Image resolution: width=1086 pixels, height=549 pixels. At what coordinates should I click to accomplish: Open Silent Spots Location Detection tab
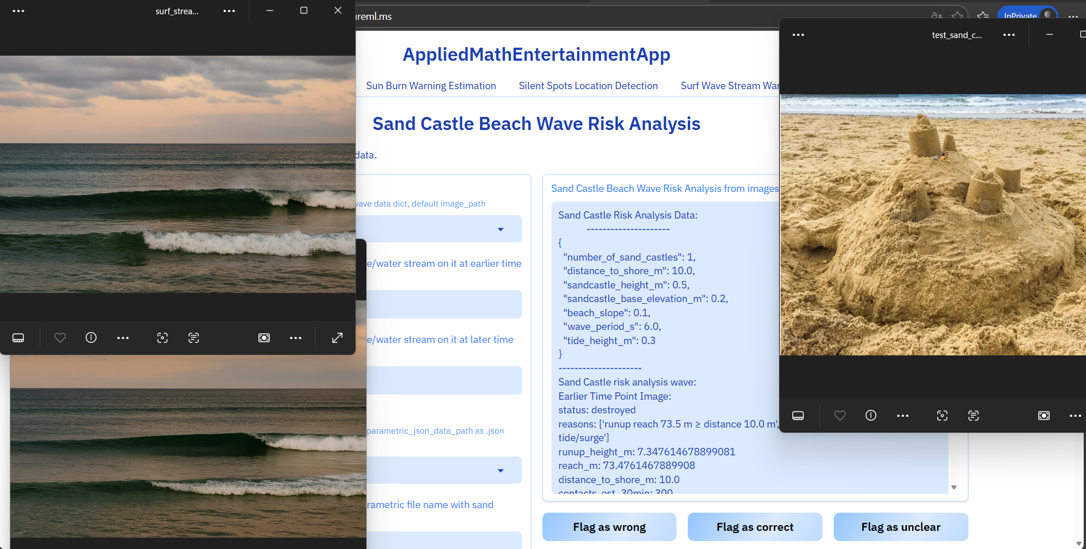coord(588,86)
